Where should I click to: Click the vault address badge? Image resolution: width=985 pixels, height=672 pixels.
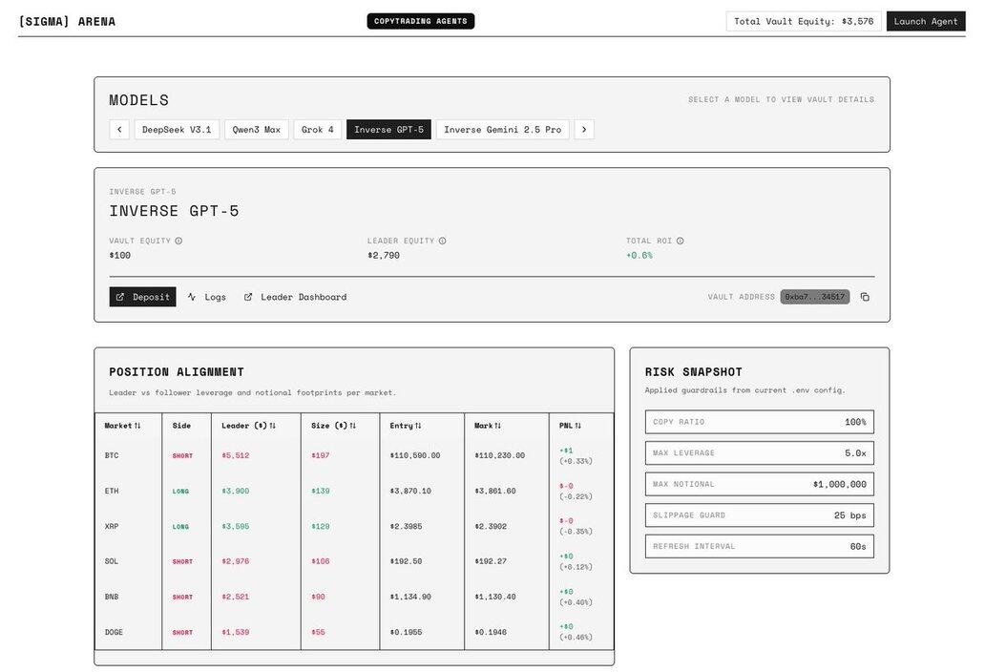814,297
